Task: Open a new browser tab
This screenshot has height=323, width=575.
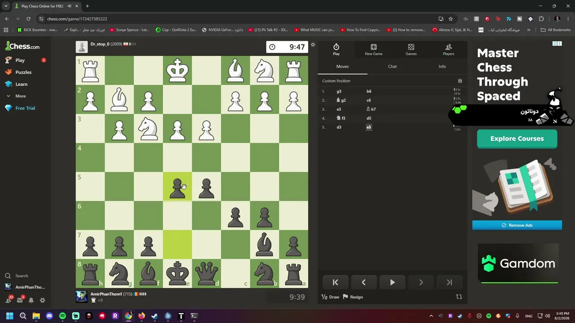Action: (87, 6)
